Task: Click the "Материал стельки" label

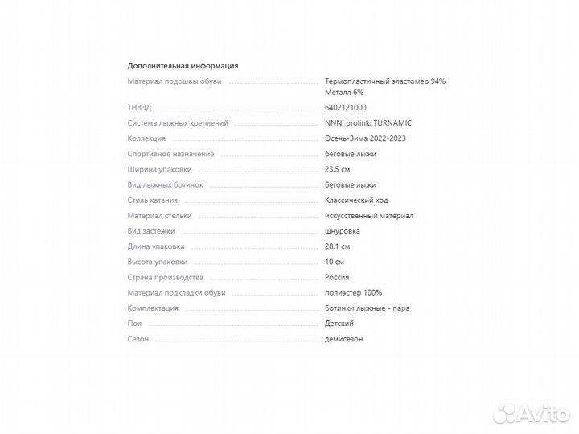Action: pos(158,216)
